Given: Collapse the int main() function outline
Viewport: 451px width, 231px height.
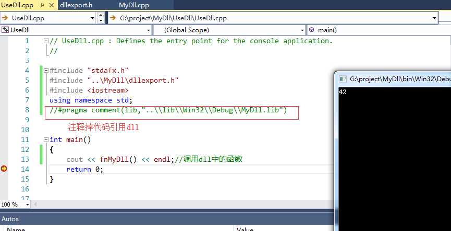Looking at the screenshot, I should (x=46, y=140).
